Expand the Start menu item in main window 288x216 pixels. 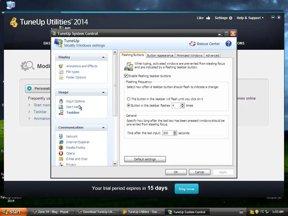pos(29,105)
